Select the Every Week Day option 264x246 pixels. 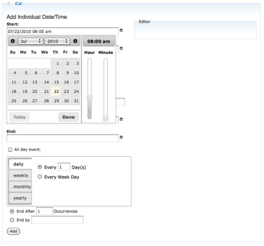(x=40, y=177)
